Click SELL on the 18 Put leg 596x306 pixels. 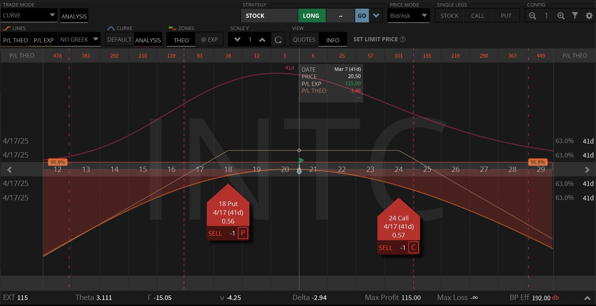(x=215, y=233)
